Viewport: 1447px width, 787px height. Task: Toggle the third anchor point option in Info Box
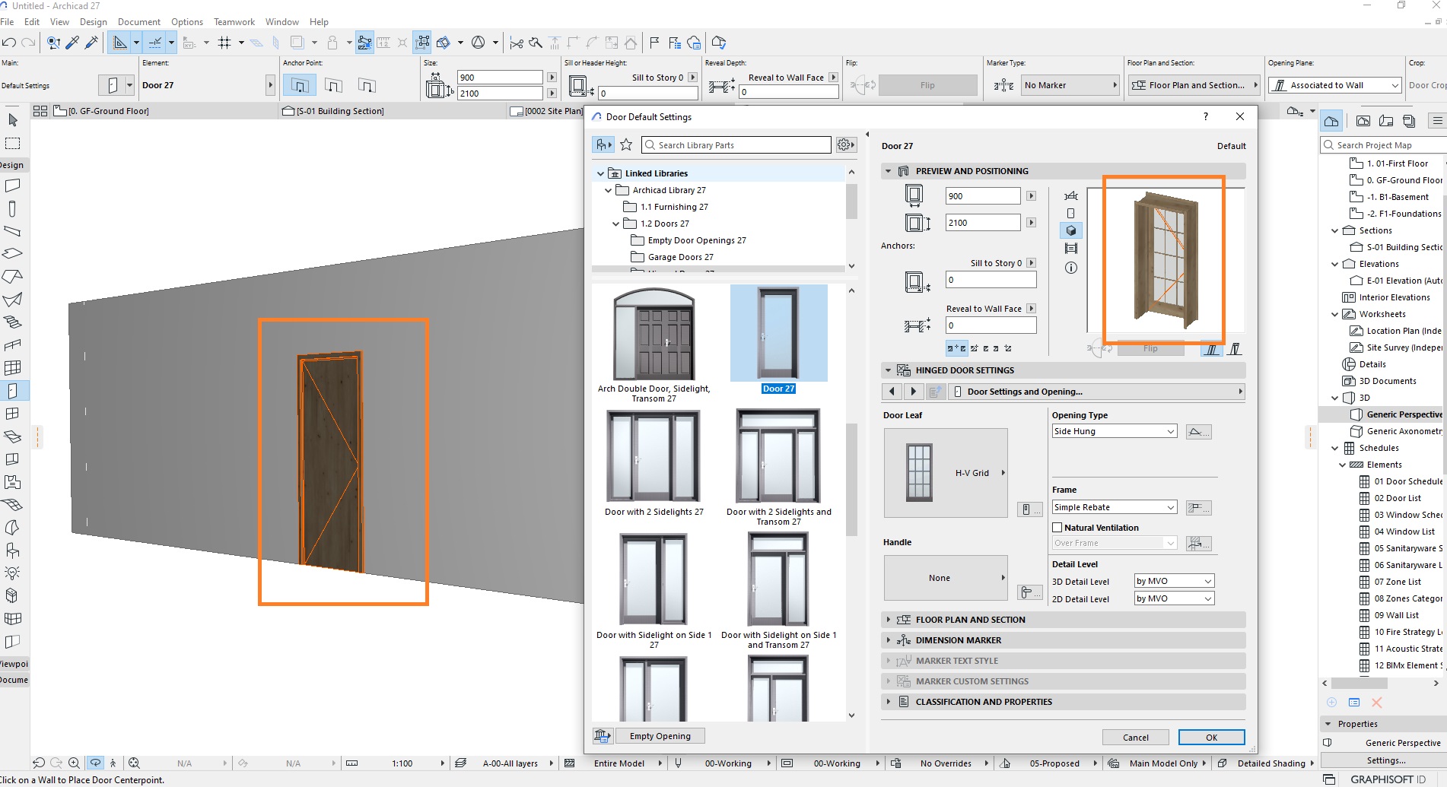tap(367, 85)
